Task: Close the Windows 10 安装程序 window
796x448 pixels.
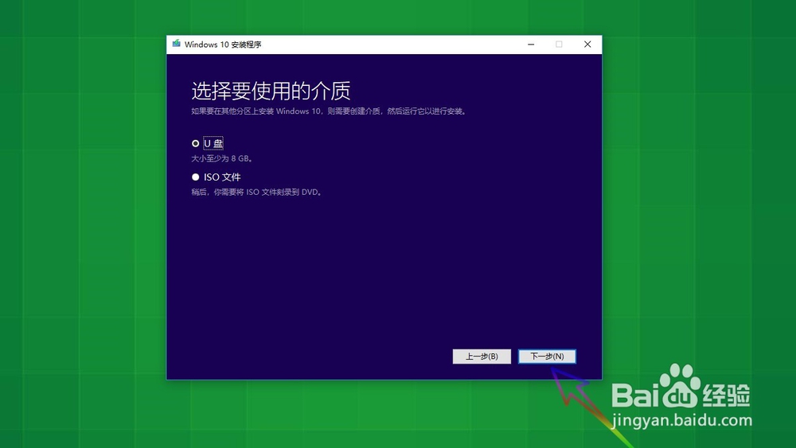Action: pos(587,44)
